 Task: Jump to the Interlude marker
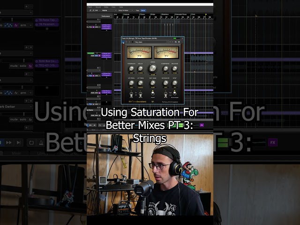[126, 15]
